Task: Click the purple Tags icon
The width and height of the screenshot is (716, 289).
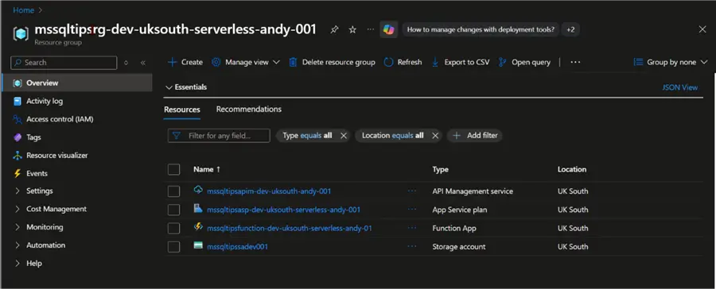Action: pyautogui.click(x=18, y=137)
